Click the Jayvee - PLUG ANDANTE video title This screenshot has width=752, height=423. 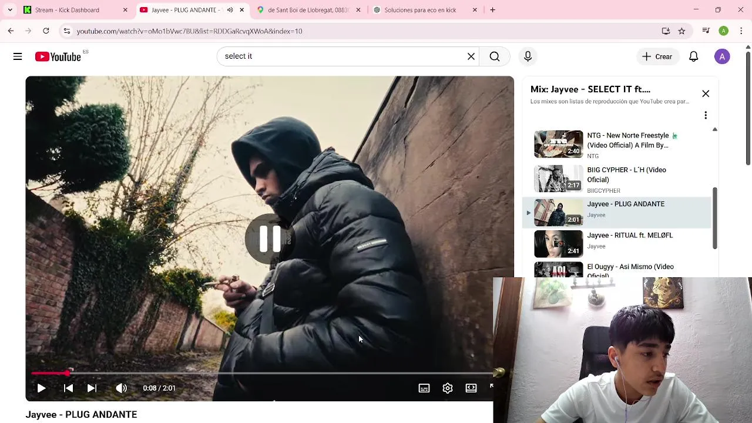click(x=81, y=415)
